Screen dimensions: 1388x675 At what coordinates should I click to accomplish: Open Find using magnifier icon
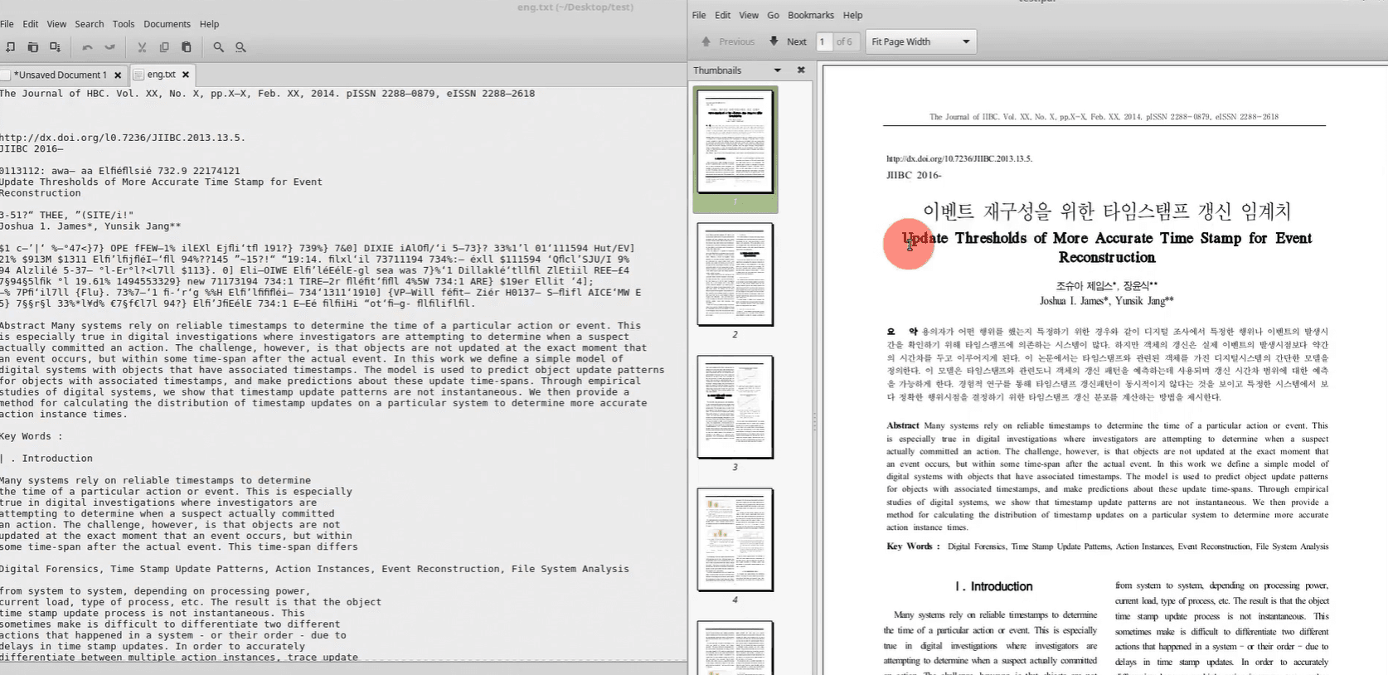[218, 47]
